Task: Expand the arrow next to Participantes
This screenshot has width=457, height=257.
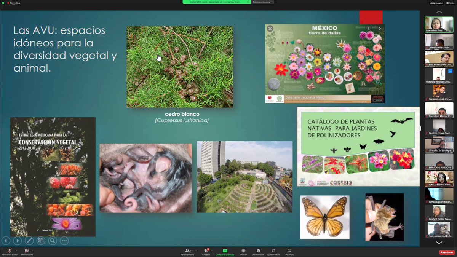Action: (x=196, y=251)
